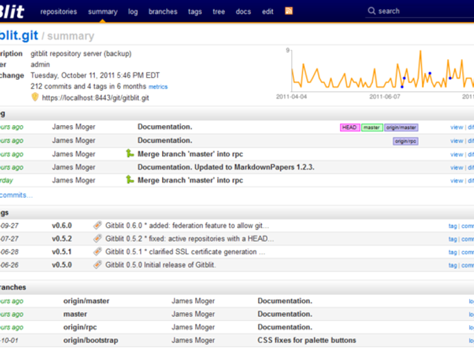This screenshot has height=356, width=474.
Task: Click the merge icon in yesterday's commit
Action: pos(130,179)
